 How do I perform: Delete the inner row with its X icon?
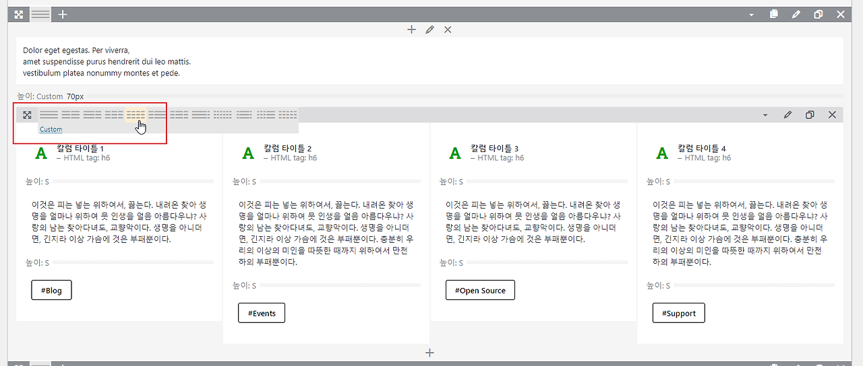pos(832,115)
